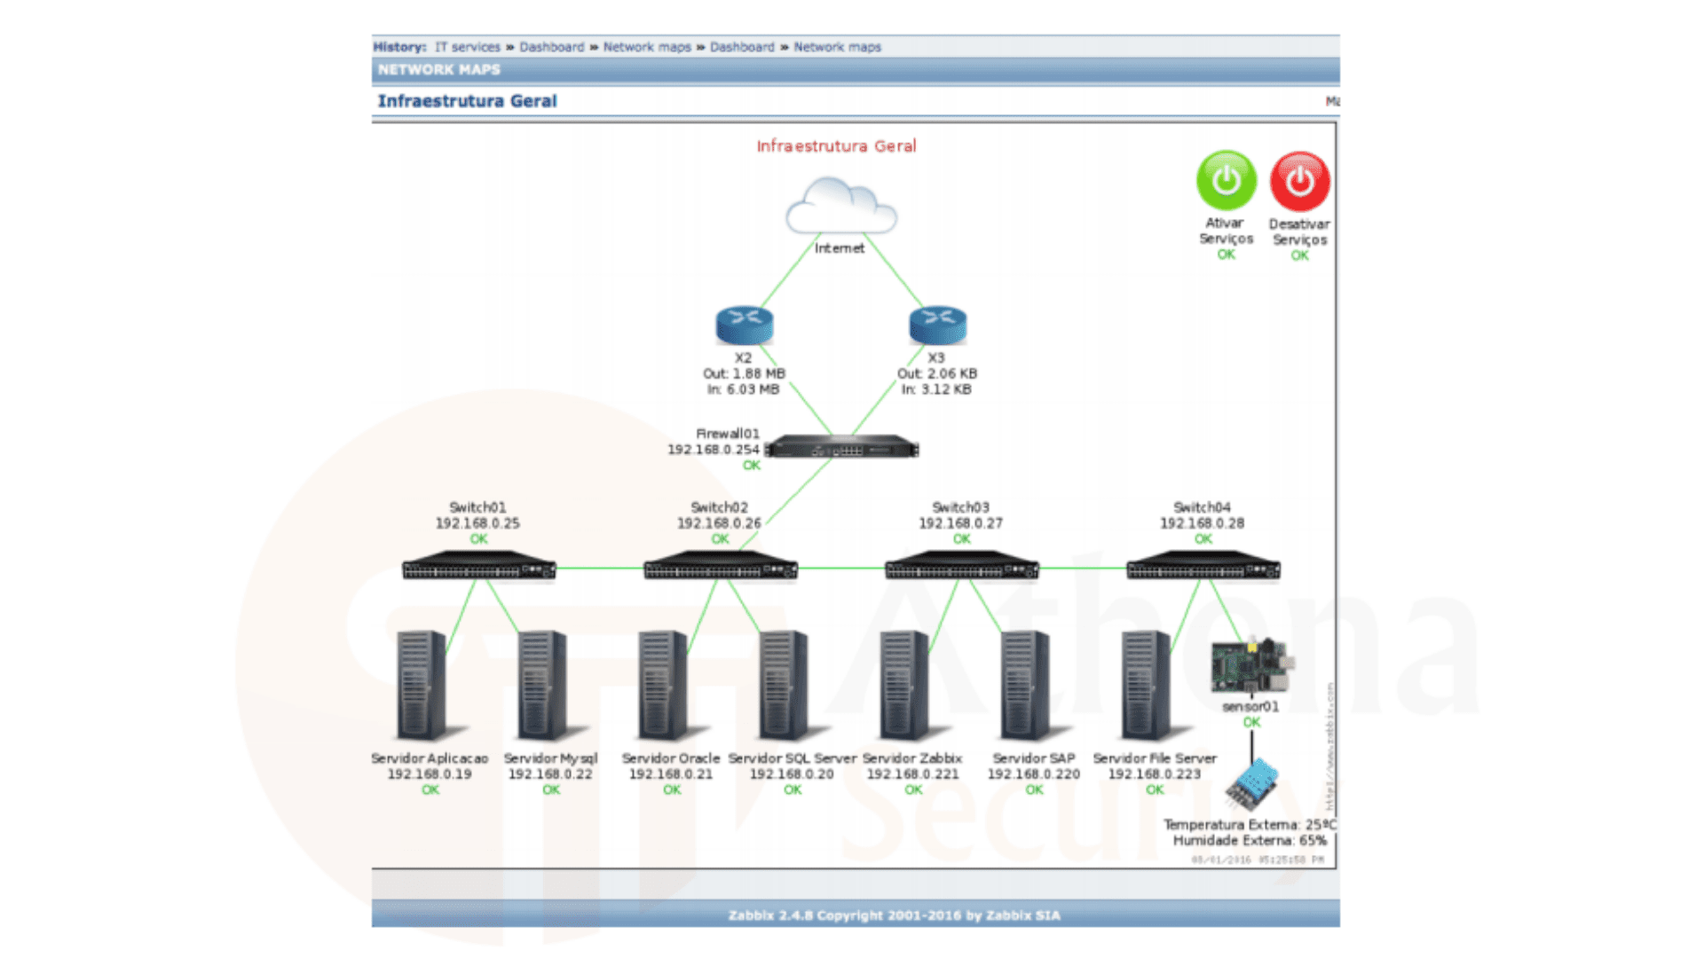Disable services via Desativar Serviços red toggle
The width and height of the screenshot is (1704, 958).
pyautogui.click(x=1298, y=182)
